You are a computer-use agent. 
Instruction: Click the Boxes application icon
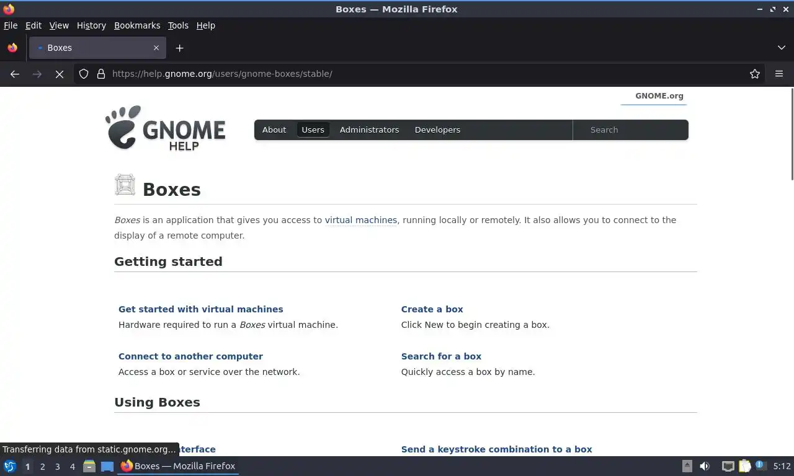pos(125,185)
